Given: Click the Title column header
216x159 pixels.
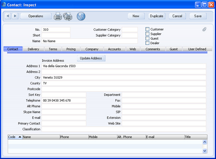Looking at the screenshot, I should coord(196,137).
